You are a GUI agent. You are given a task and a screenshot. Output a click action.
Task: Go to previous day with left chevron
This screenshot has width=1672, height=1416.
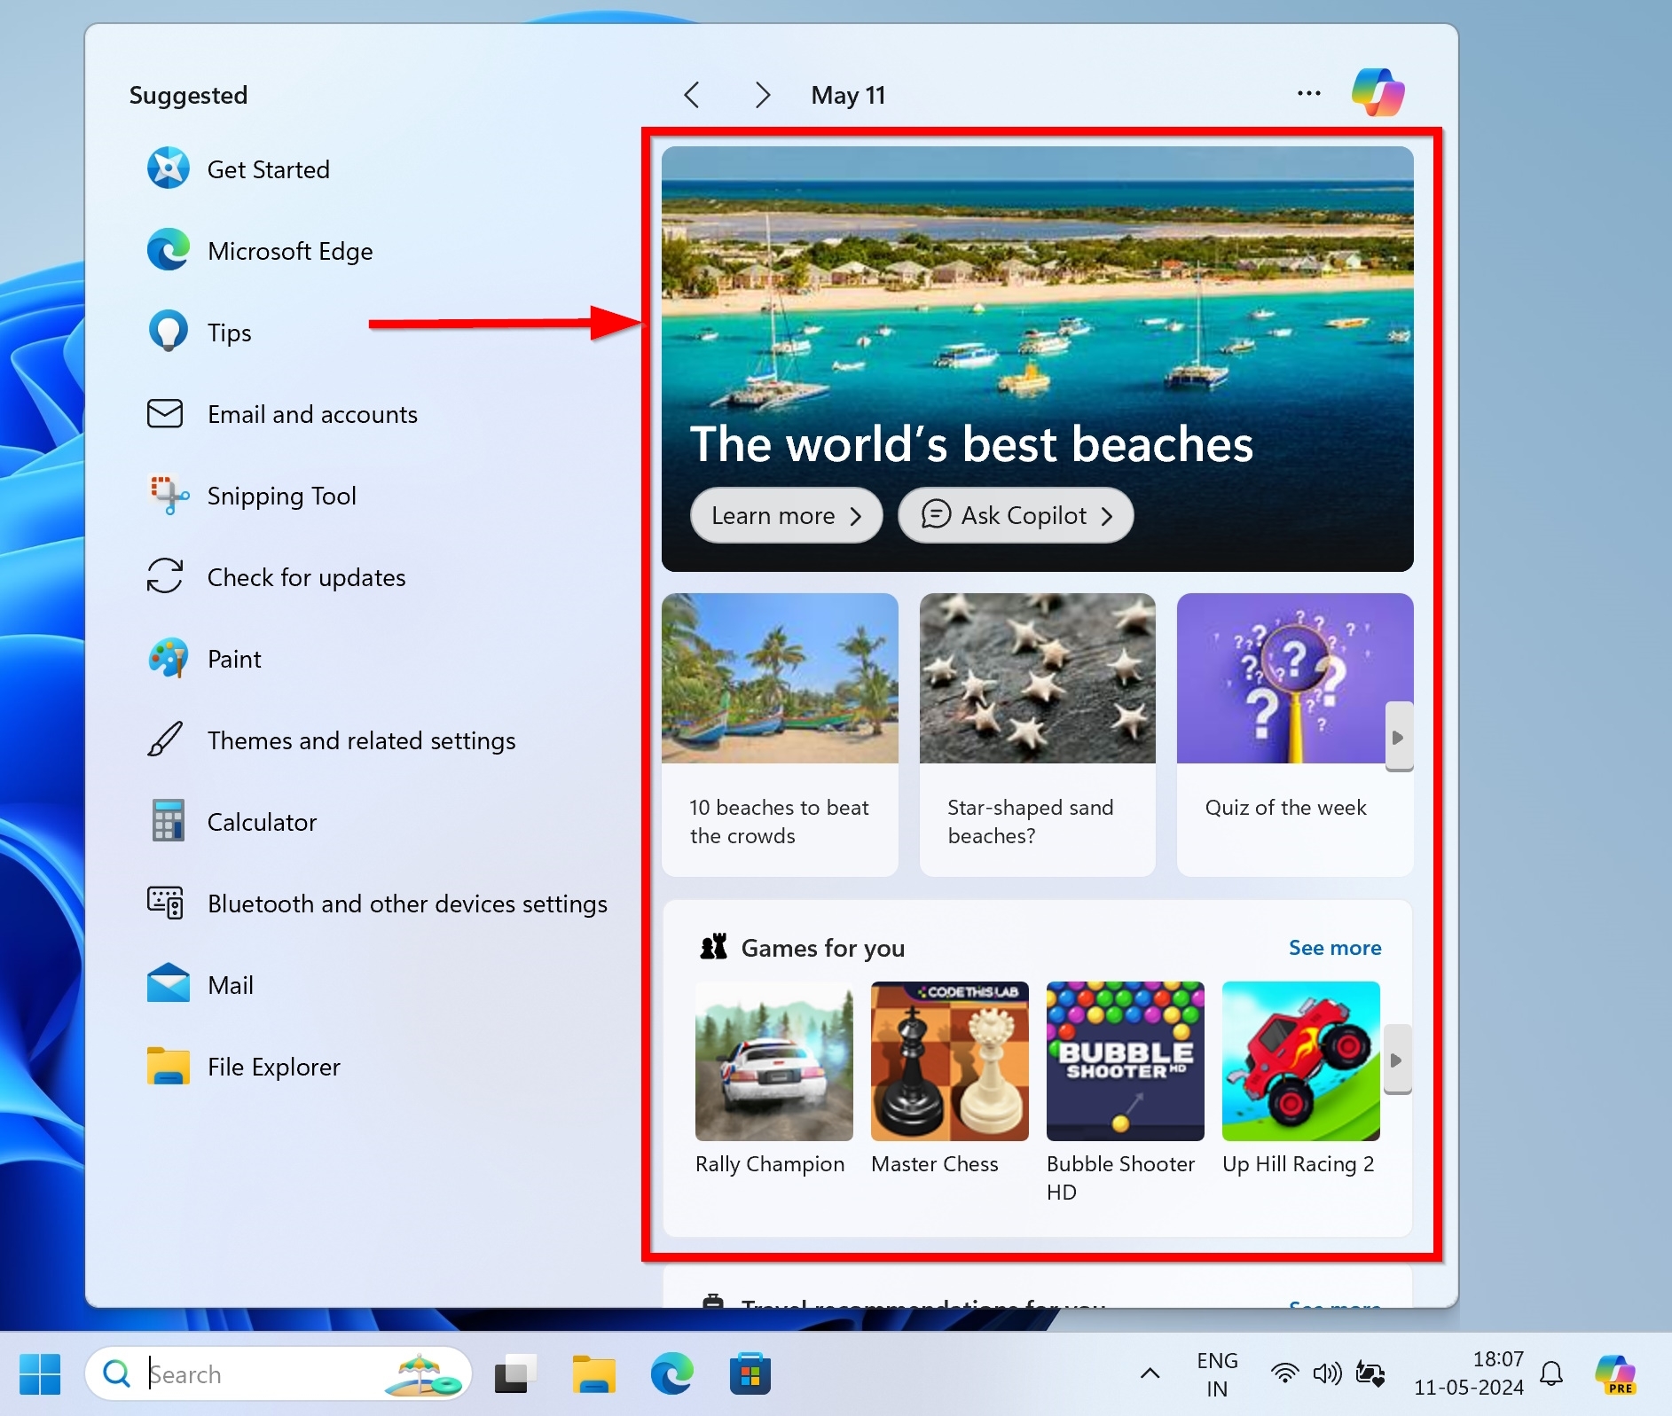tap(692, 95)
